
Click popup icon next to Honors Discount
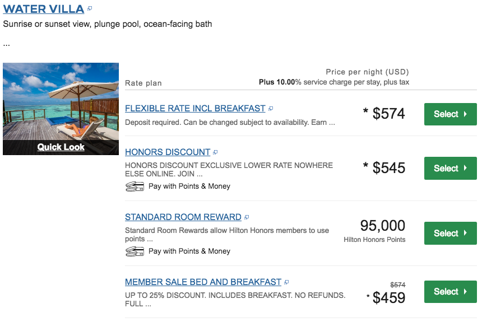point(215,152)
